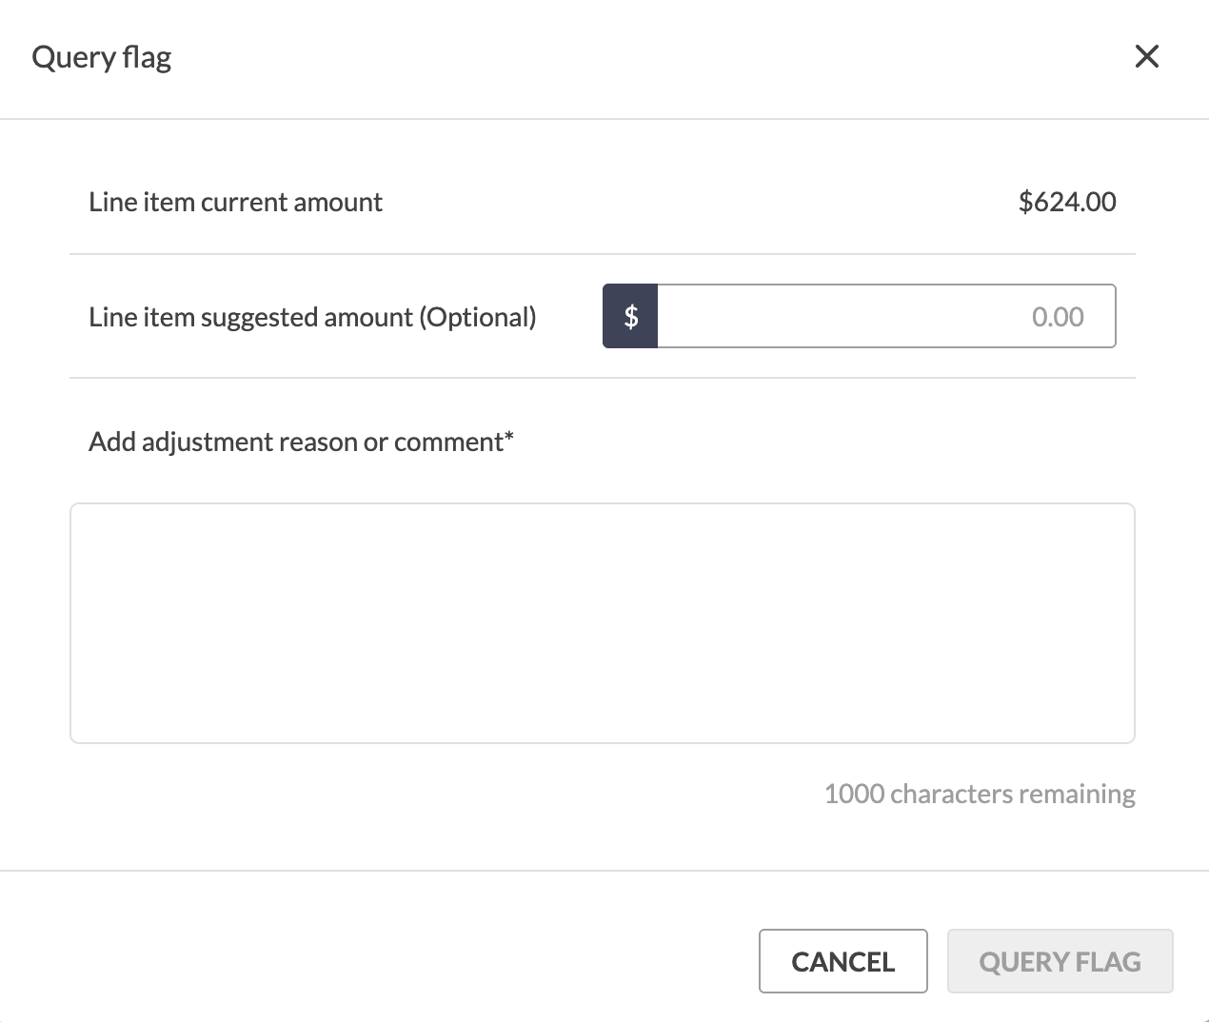Click the '1000 characters remaining' counter
Image resolution: width=1209 pixels, height=1022 pixels.
(980, 794)
